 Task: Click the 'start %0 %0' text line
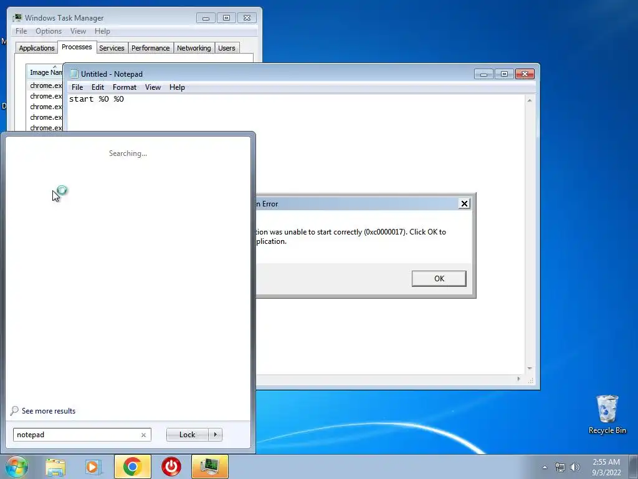[x=97, y=99]
